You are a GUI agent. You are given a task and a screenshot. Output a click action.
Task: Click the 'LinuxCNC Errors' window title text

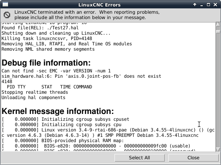(99, 5)
